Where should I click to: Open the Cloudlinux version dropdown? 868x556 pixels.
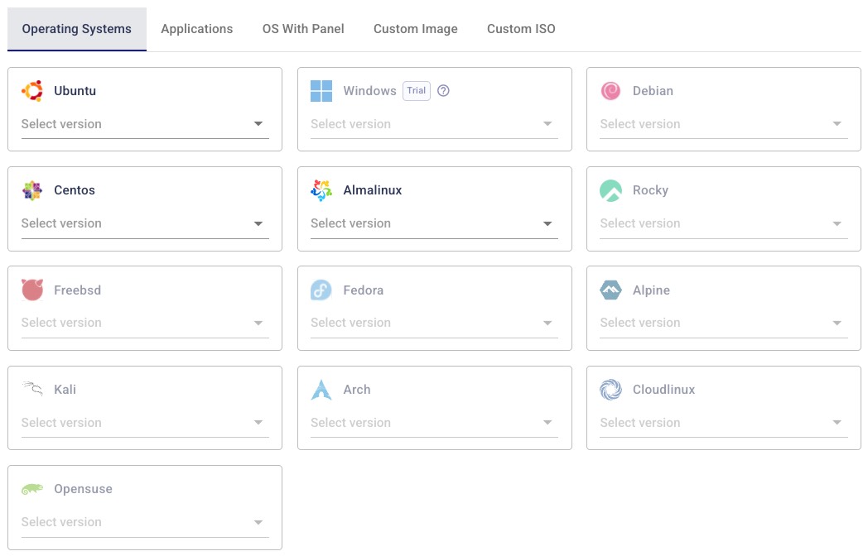click(724, 424)
